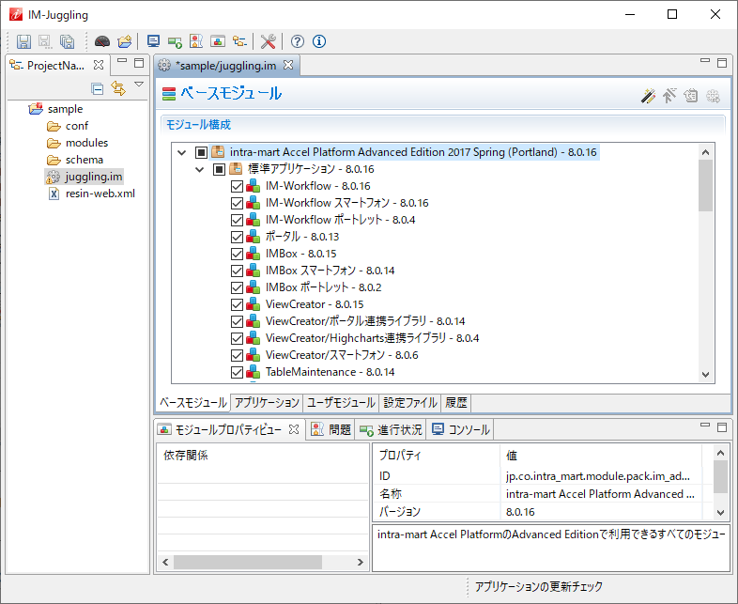This screenshot has width=738, height=604.
Task: Uncheck IM-Workflow ポートレット checkbox
Action: [237, 220]
